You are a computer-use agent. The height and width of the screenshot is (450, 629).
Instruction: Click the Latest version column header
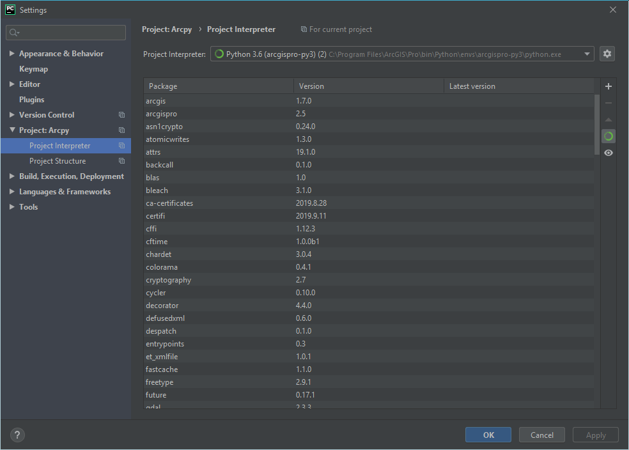click(x=518, y=86)
